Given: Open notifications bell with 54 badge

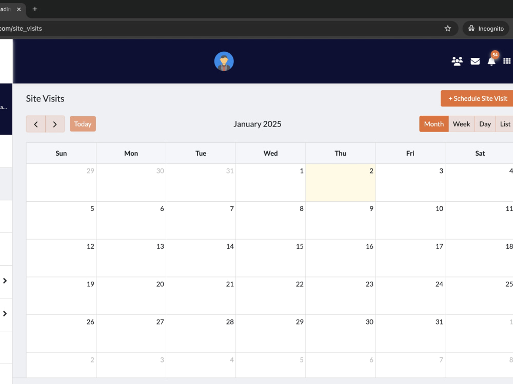Looking at the screenshot, I should point(491,61).
